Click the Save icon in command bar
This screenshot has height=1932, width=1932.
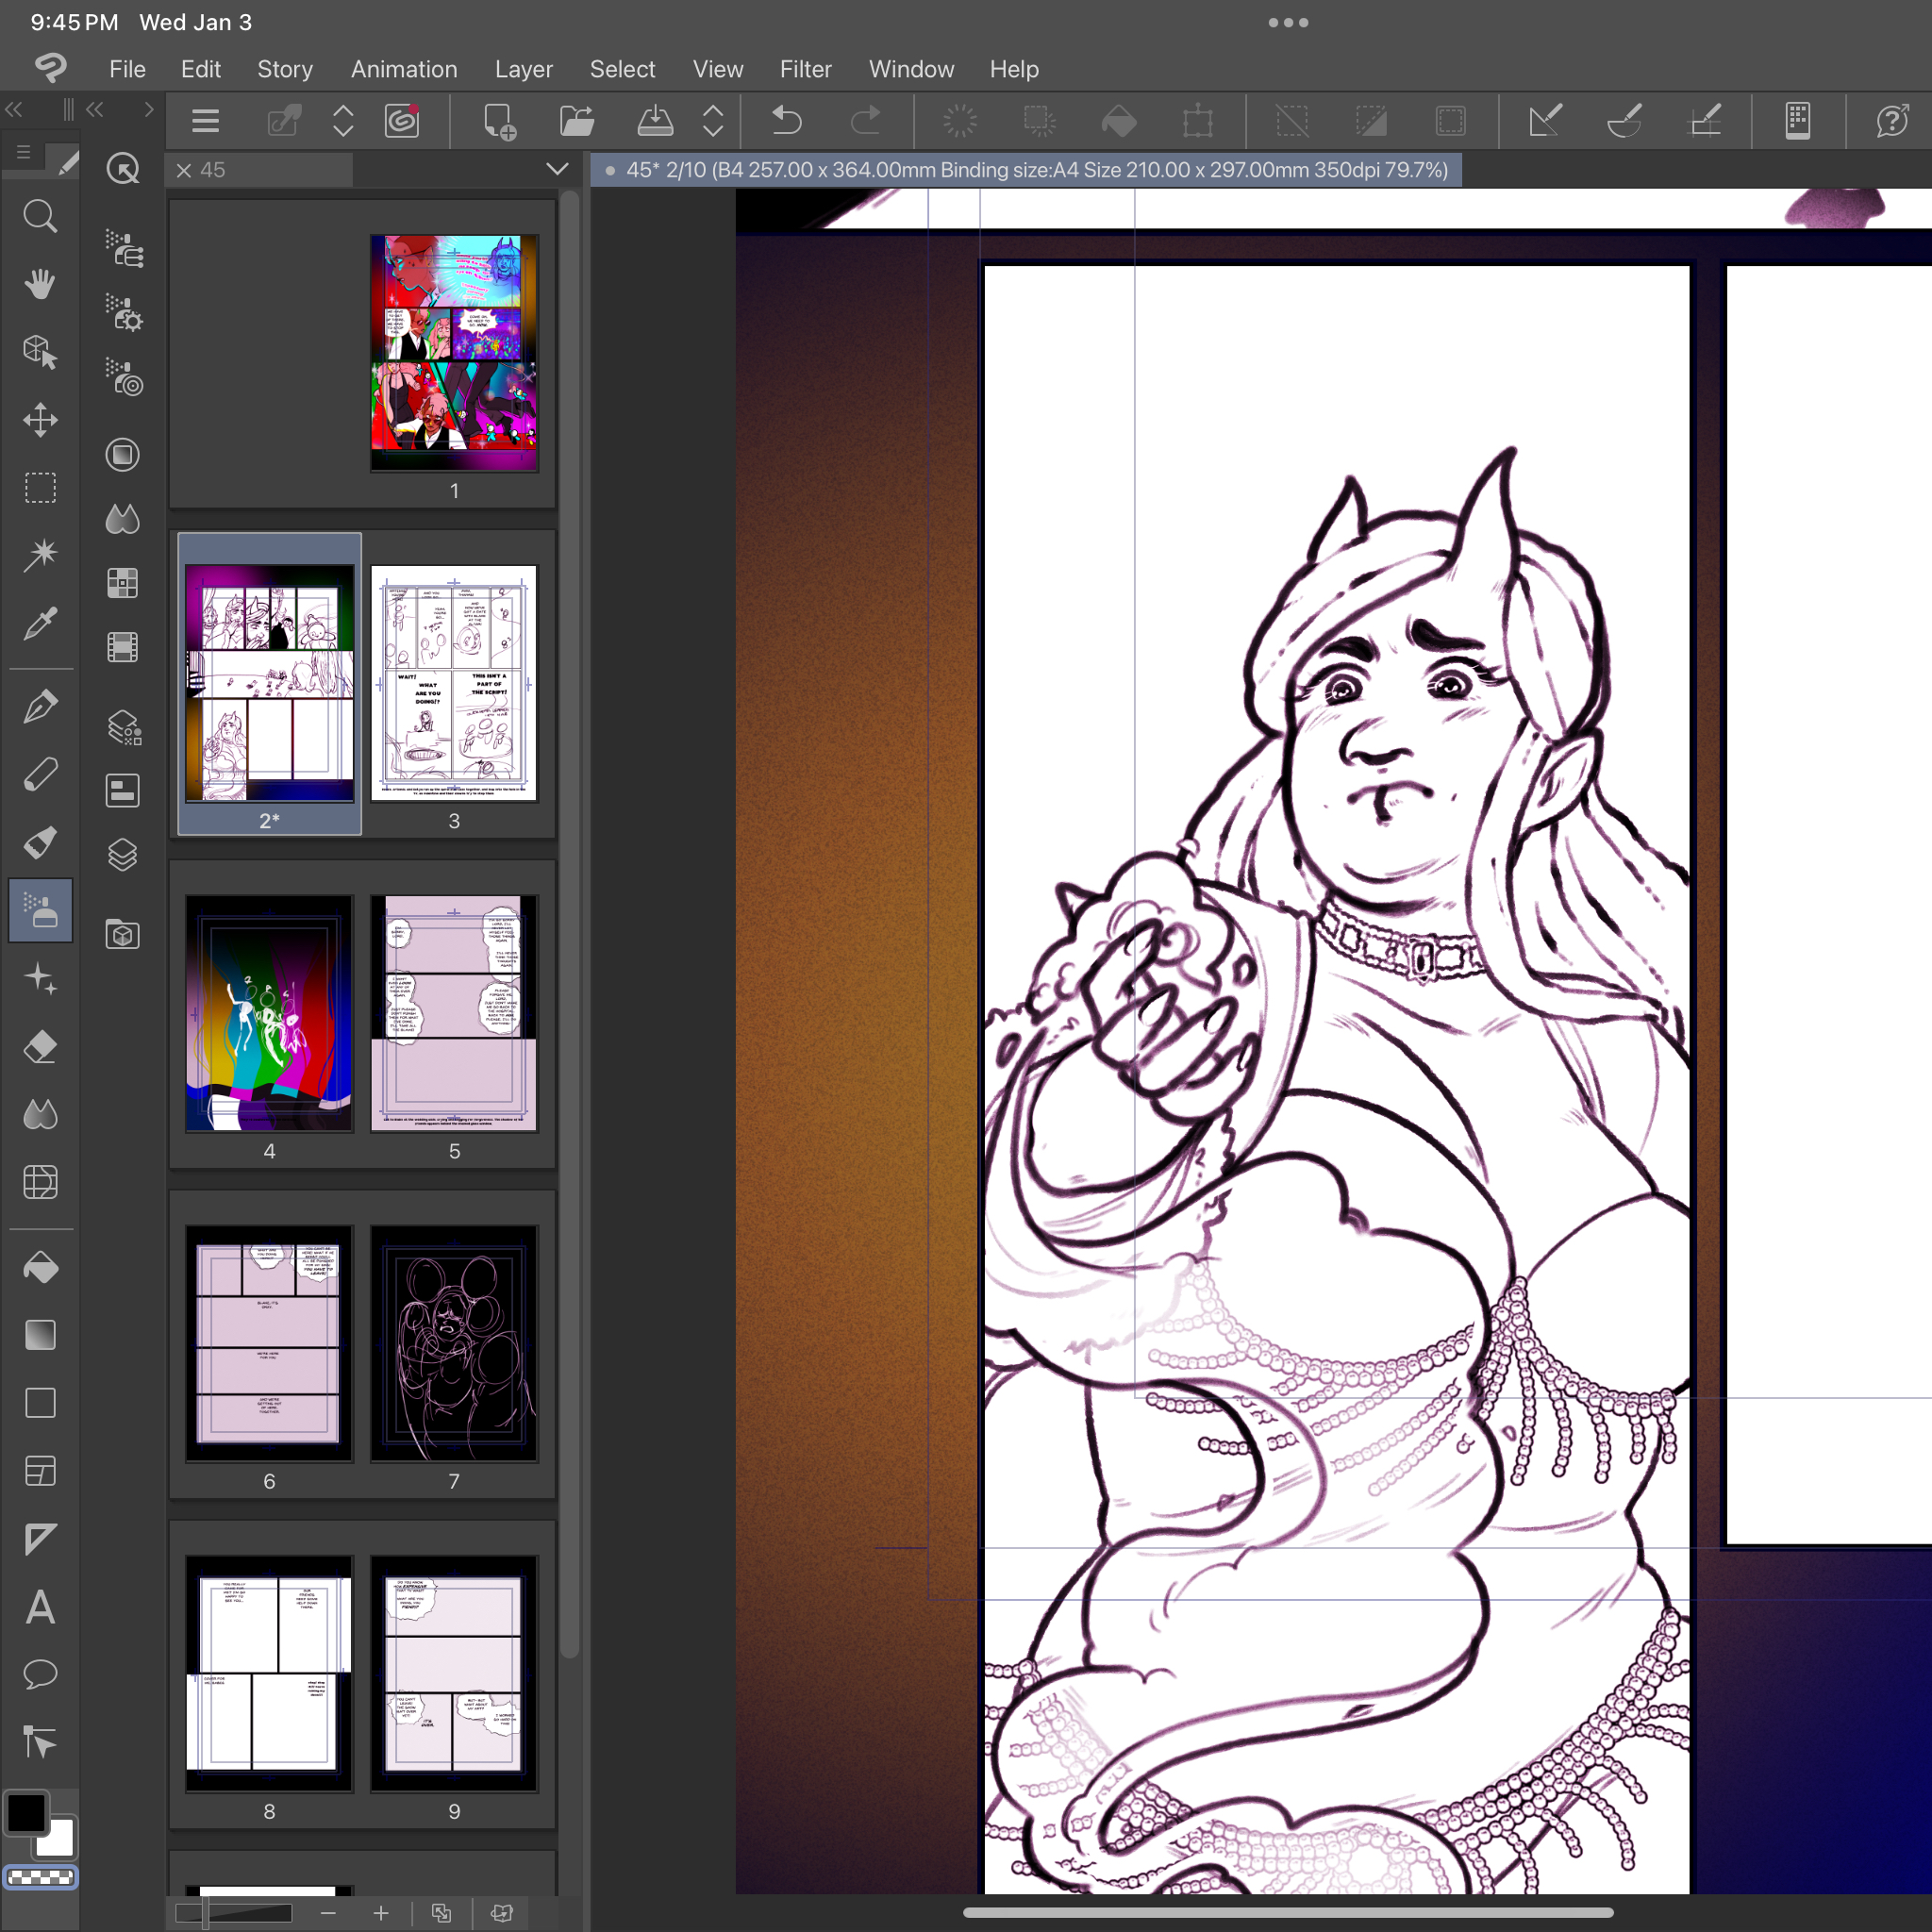click(655, 121)
